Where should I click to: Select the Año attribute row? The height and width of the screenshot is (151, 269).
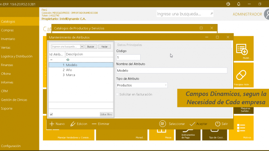pyautogui.click(x=81, y=70)
